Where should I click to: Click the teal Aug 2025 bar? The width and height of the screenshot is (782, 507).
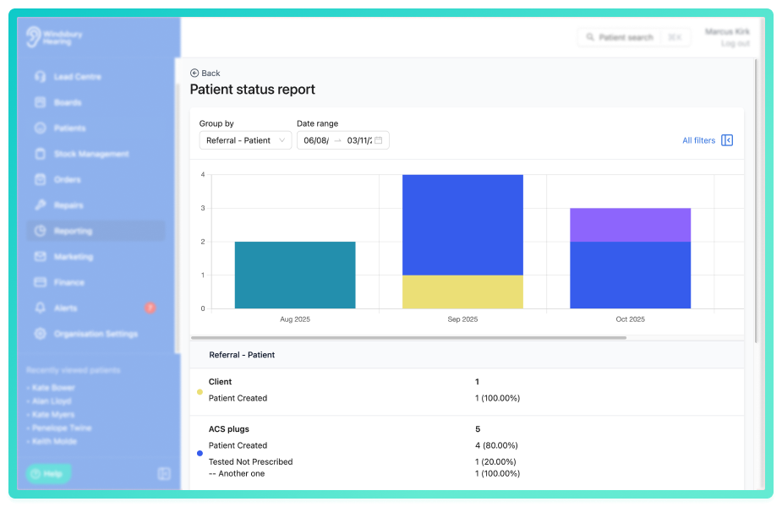tap(295, 275)
